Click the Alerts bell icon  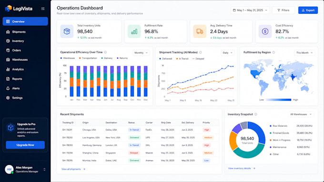[8, 88]
